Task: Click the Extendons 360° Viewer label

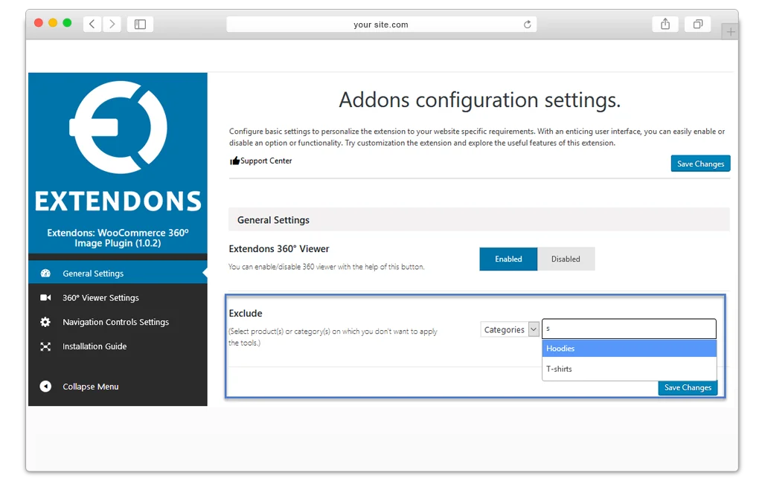Action: 279,248
